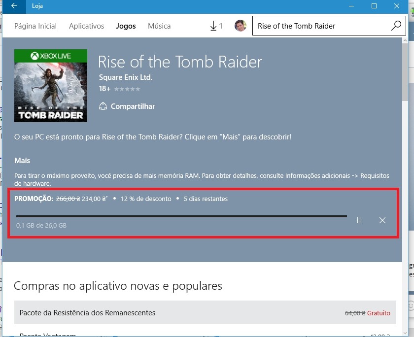Viewport: 414px width, 337px height.
Task: Open the user account avatar
Action: 240,26
